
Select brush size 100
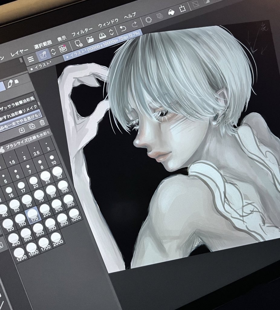coord(63,187)
